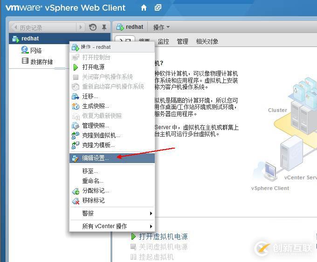Click the clone to template icon

pos(76,145)
